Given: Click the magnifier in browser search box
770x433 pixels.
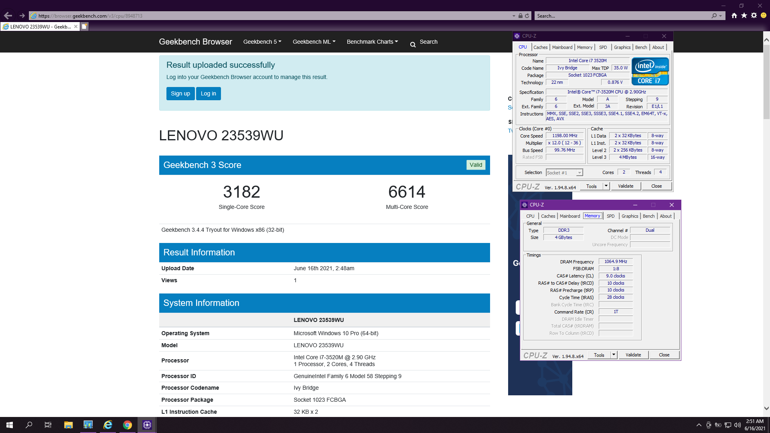Looking at the screenshot, I should (x=714, y=16).
